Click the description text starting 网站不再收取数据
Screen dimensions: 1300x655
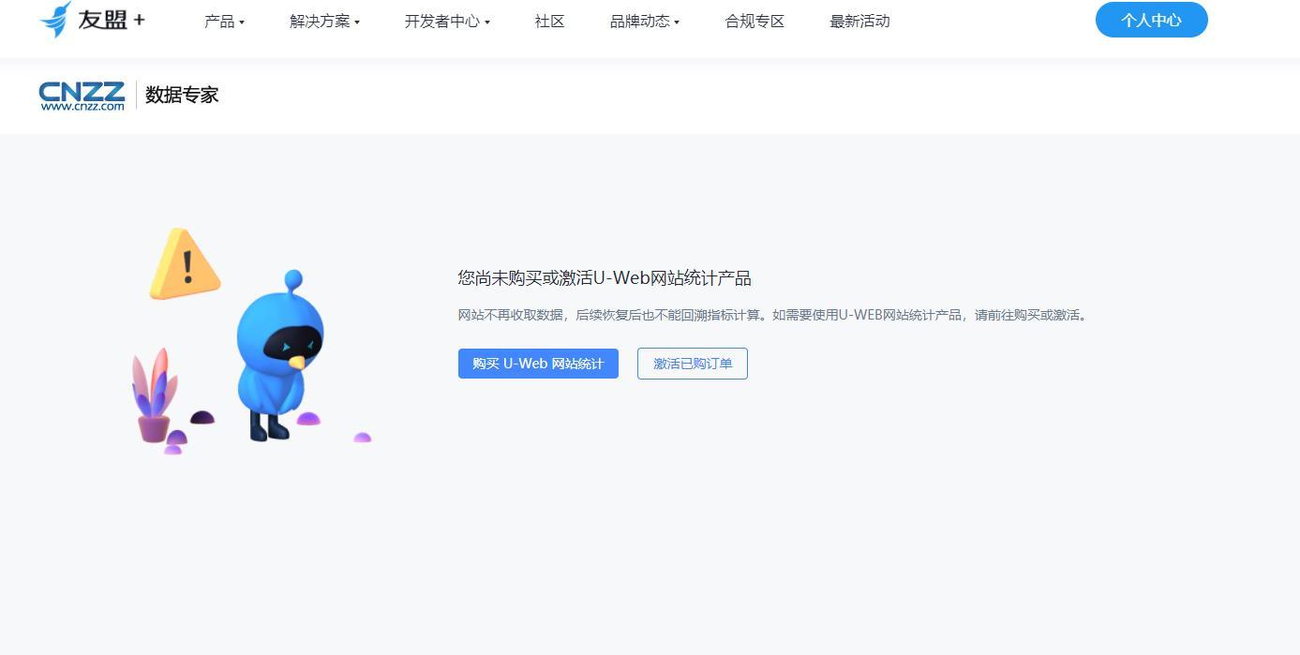tap(774, 315)
